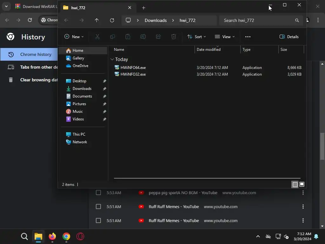Click the Paste clipboard icon in toolbar
Image resolution: width=325 pixels, height=244 pixels.
pyautogui.click(x=128, y=37)
